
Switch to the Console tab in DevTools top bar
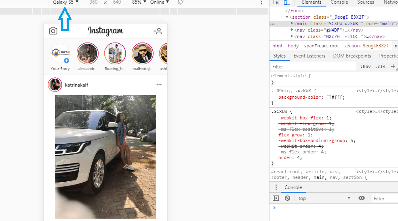pos(339,2)
